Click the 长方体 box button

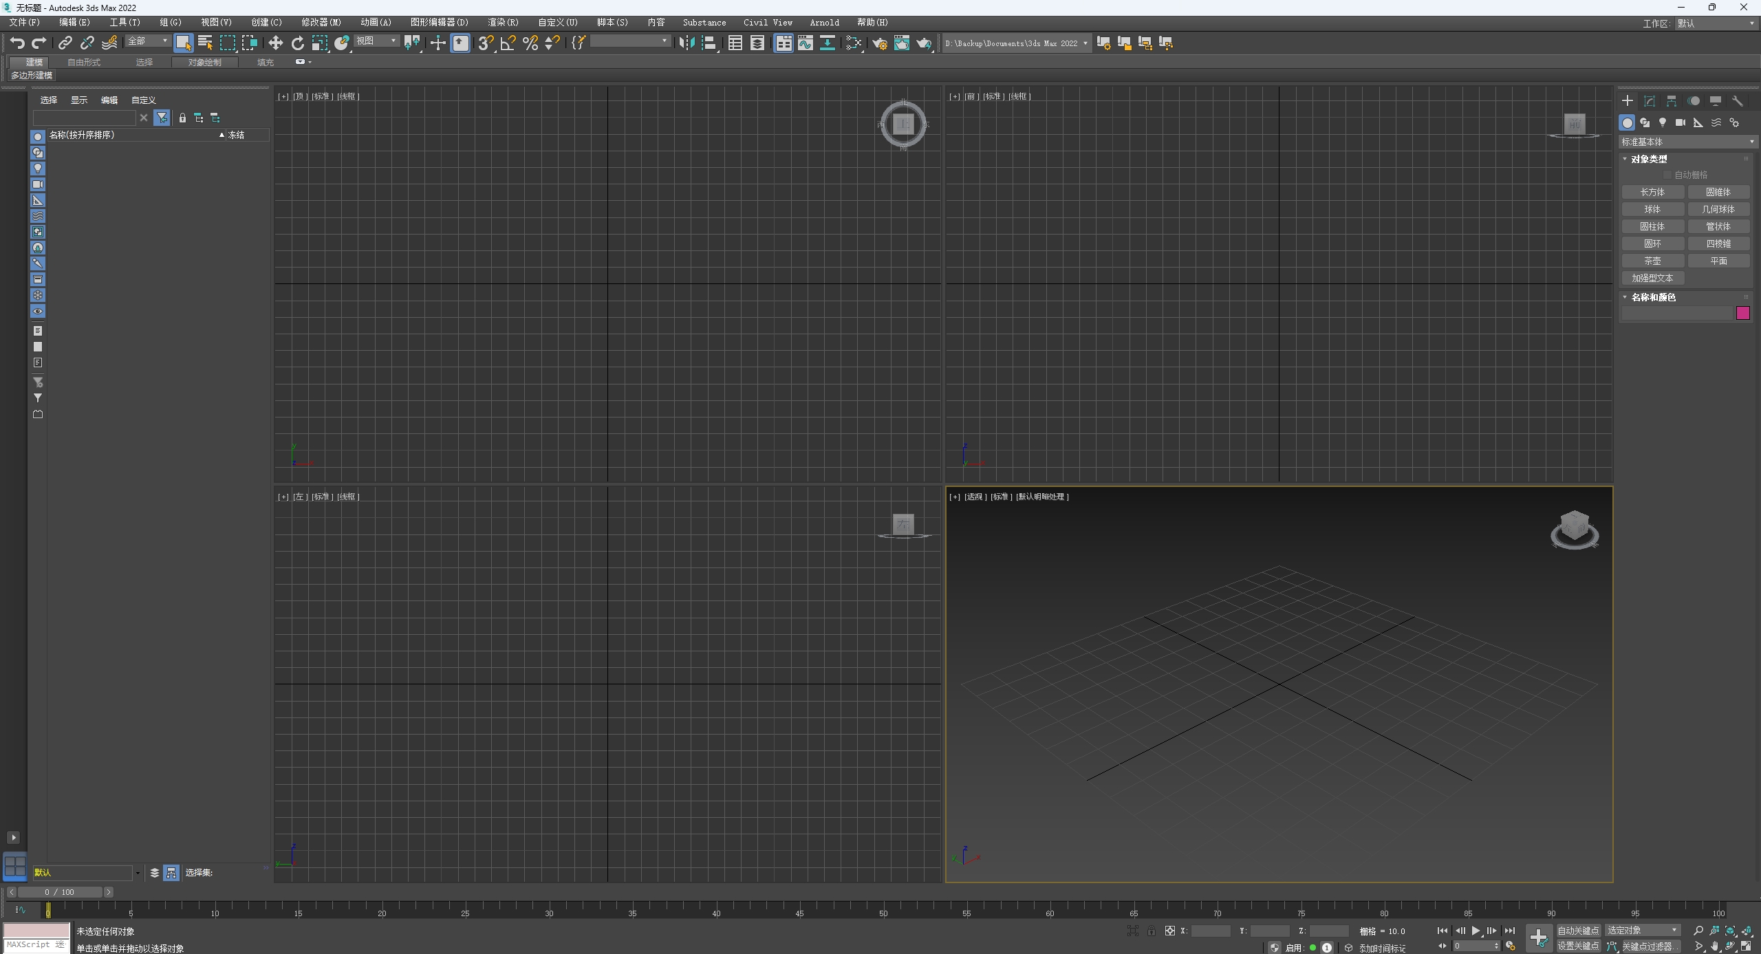click(x=1652, y=192)
